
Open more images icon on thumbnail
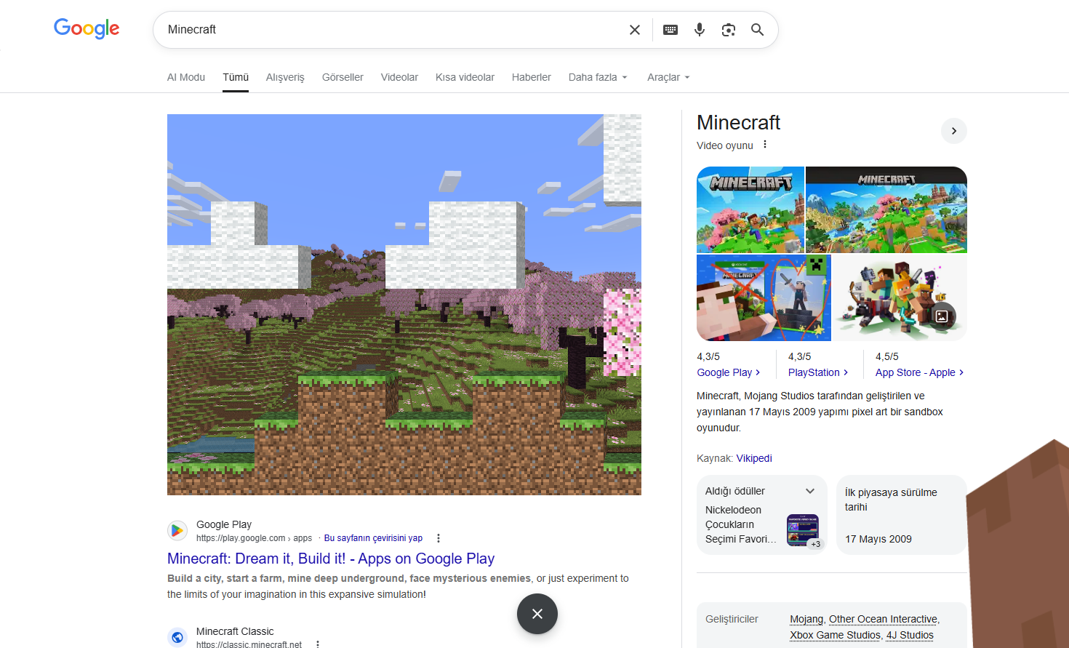(942, 316)
